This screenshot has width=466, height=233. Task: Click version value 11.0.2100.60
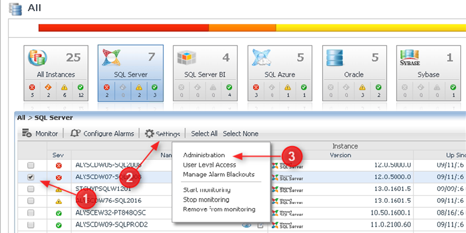pyautogui.click(x=391, y=225)
